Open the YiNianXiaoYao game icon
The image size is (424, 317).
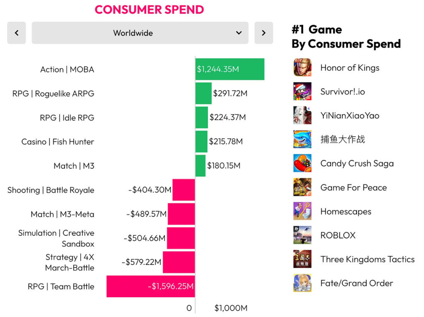pyautogui.click(x=302, y=116)
